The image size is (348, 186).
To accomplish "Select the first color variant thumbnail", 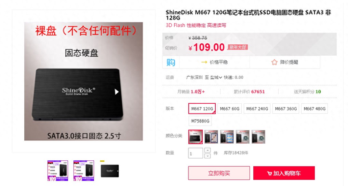I will (x=196, y=137).
